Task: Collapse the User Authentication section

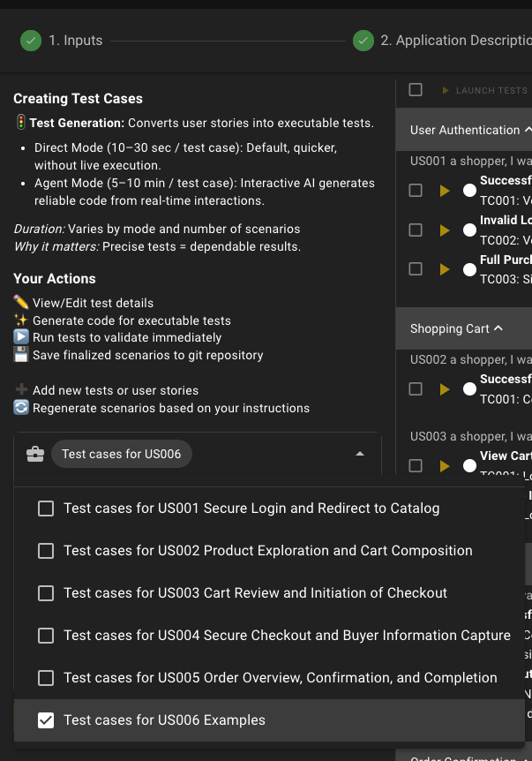Action: (x=527, y=130)
